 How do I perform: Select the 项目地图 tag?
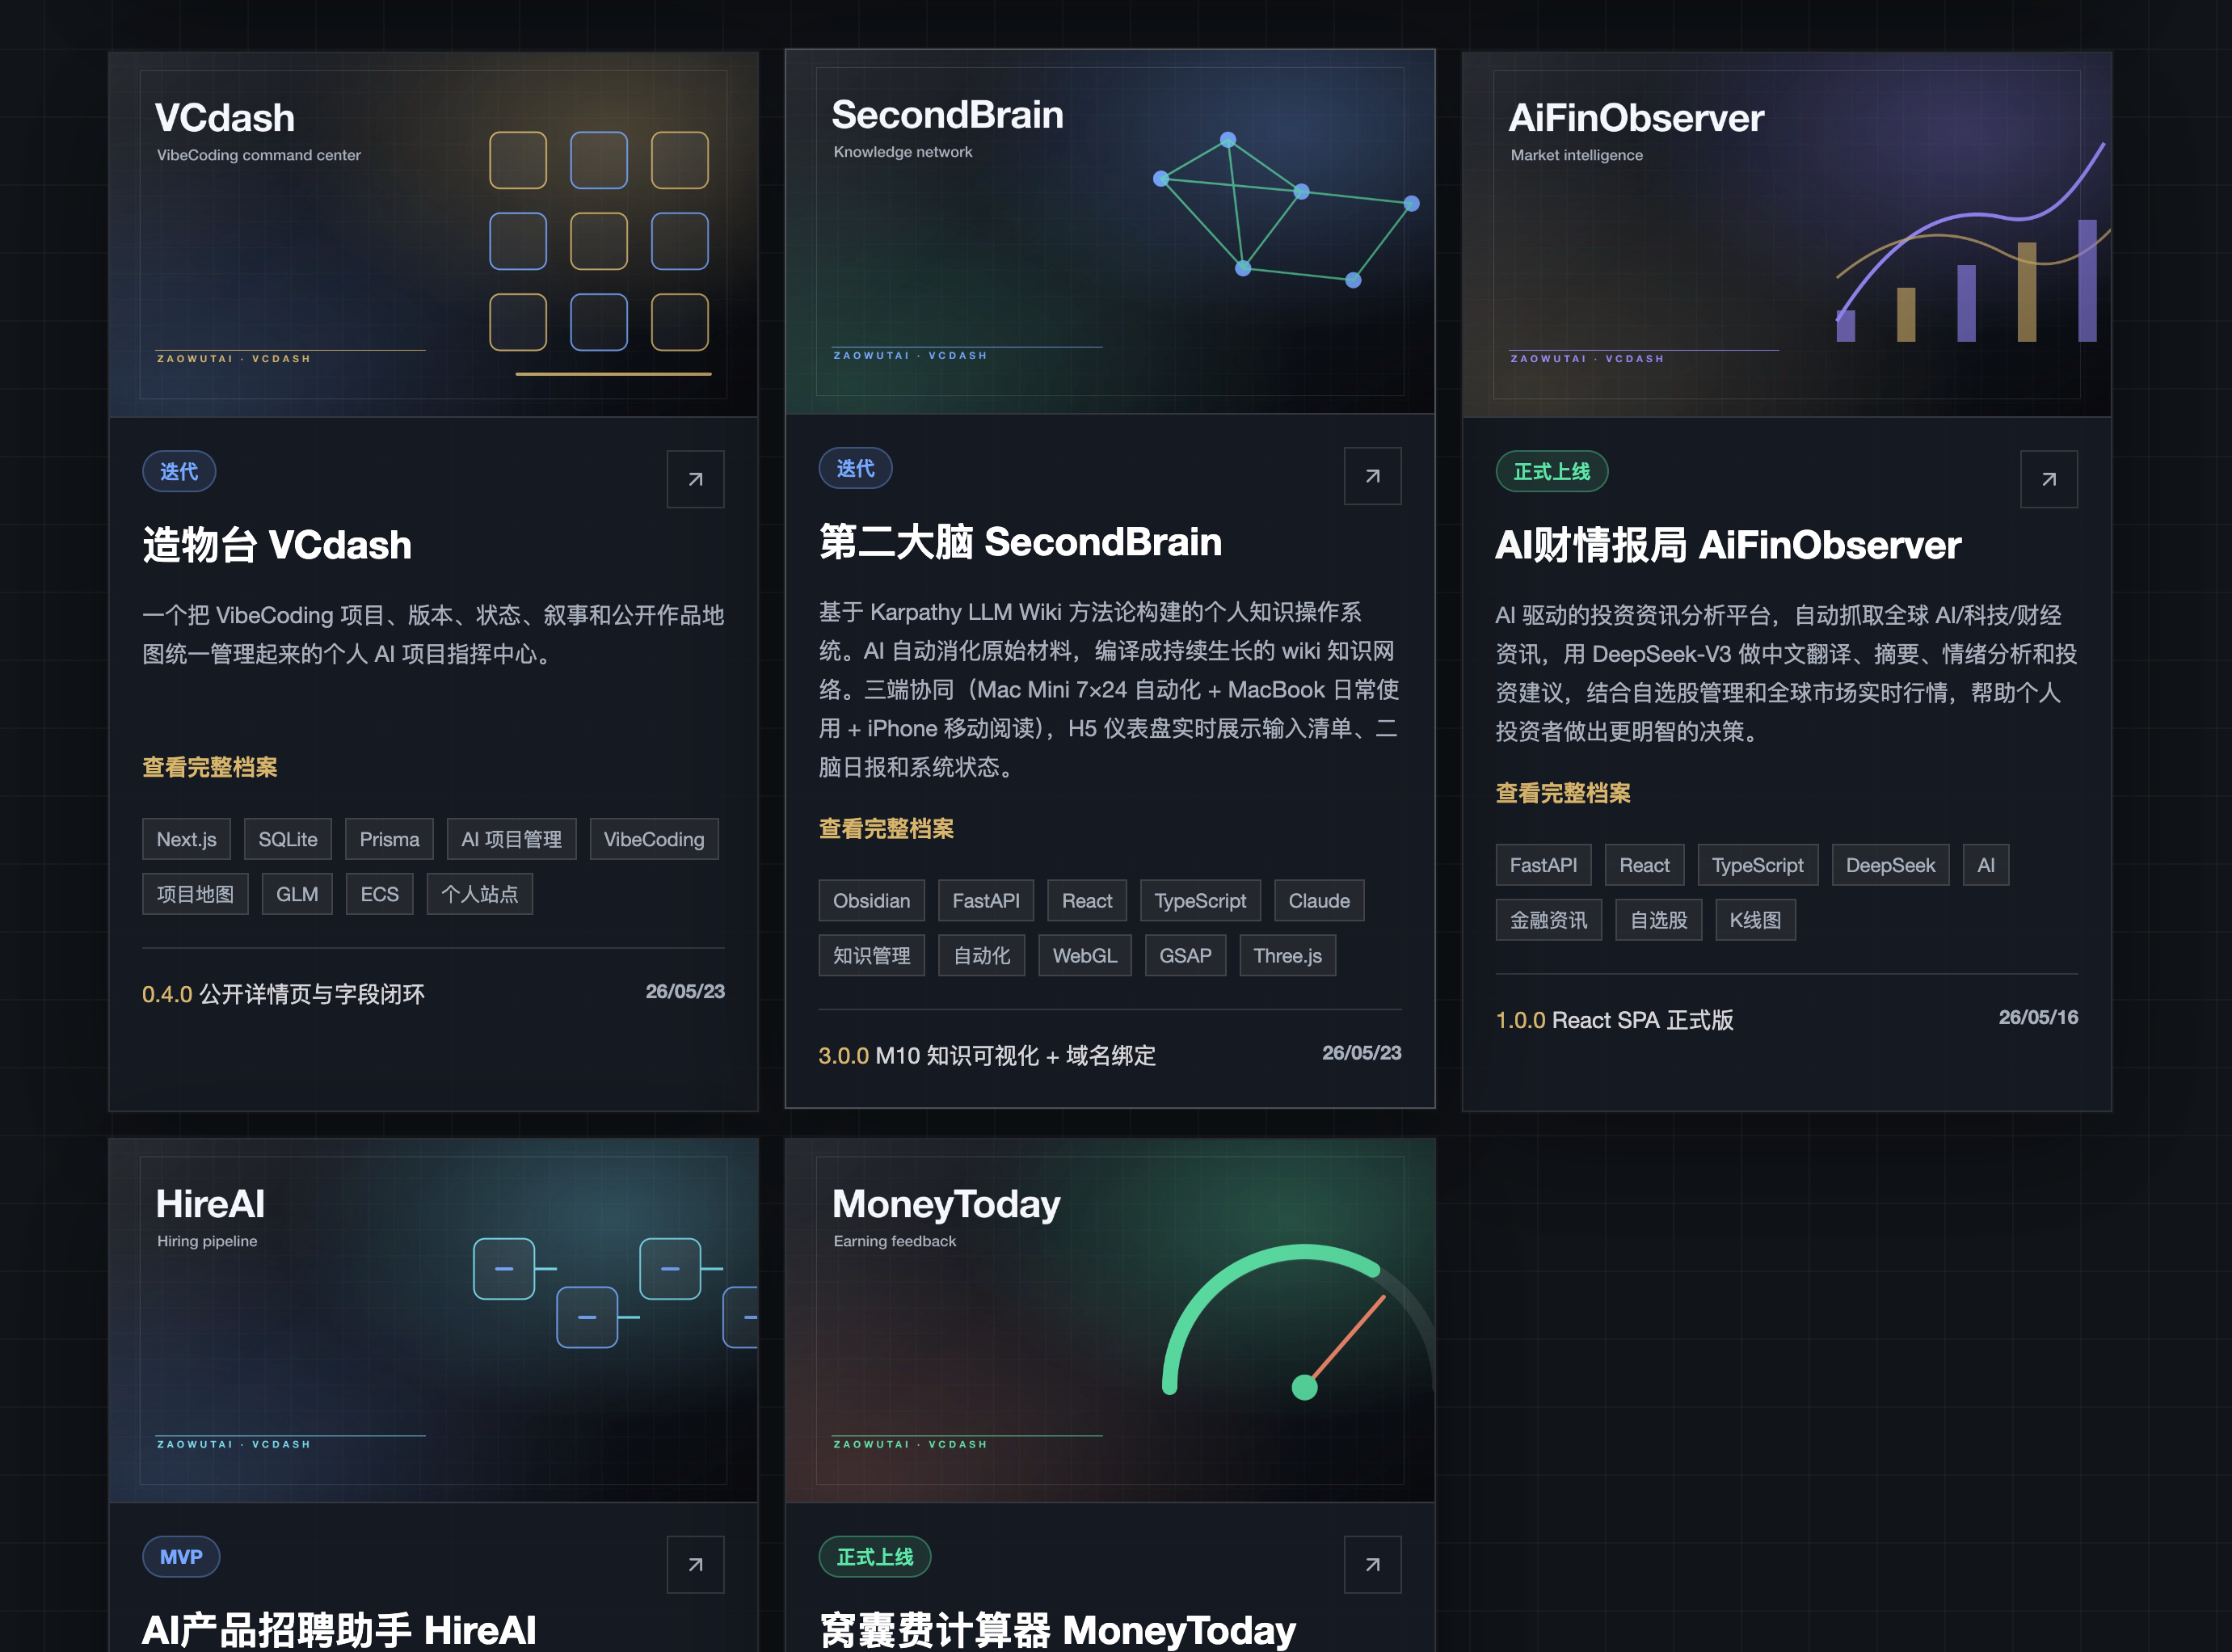point(195,894)
